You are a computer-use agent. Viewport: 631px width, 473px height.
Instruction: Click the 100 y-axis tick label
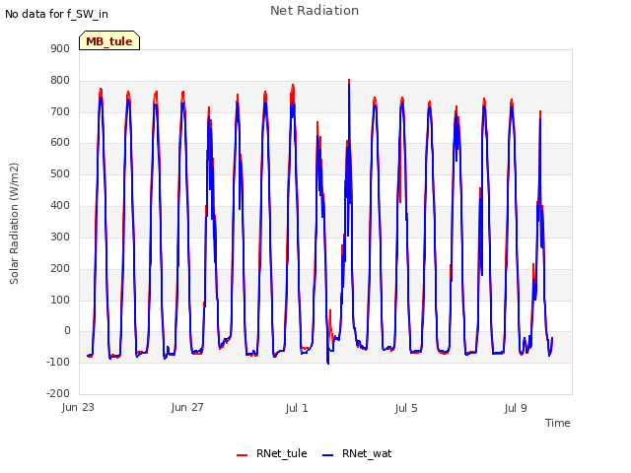tap(60, 300)
